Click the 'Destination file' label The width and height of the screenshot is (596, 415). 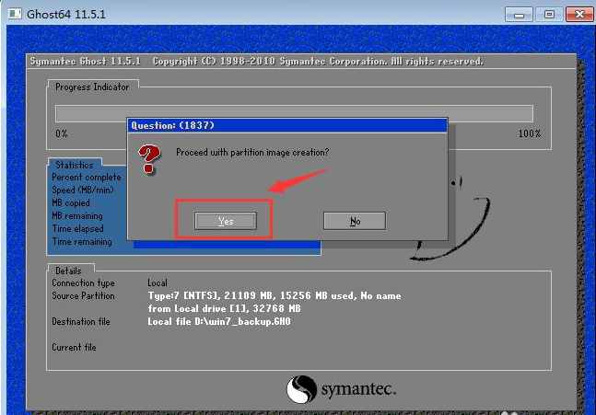(x=81, y=321)
